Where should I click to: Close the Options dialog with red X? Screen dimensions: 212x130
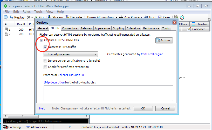174,22
